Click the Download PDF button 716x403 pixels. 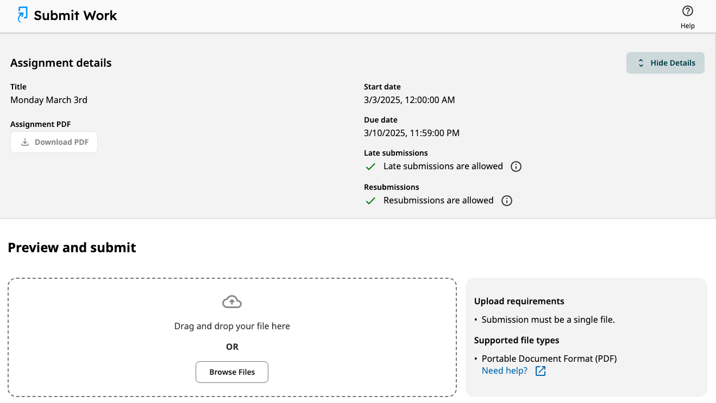point(54,142)
